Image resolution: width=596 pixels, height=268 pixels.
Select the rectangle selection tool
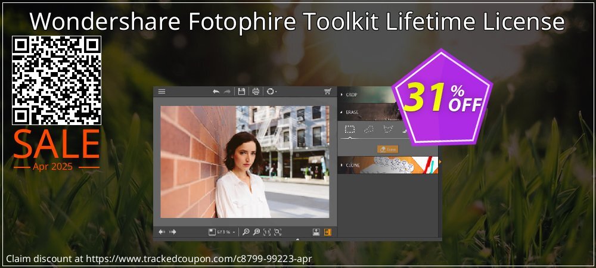(x=349, y=129)
